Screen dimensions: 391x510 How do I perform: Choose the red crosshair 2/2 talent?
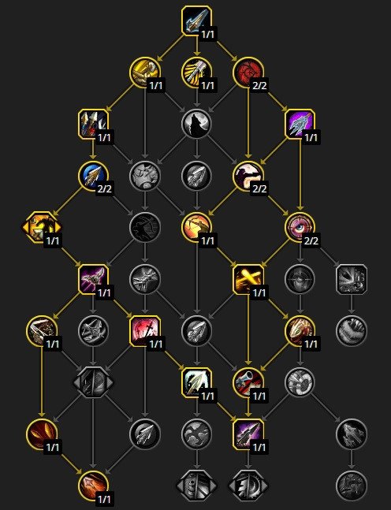pyautogui.click(x=248, y=73)
